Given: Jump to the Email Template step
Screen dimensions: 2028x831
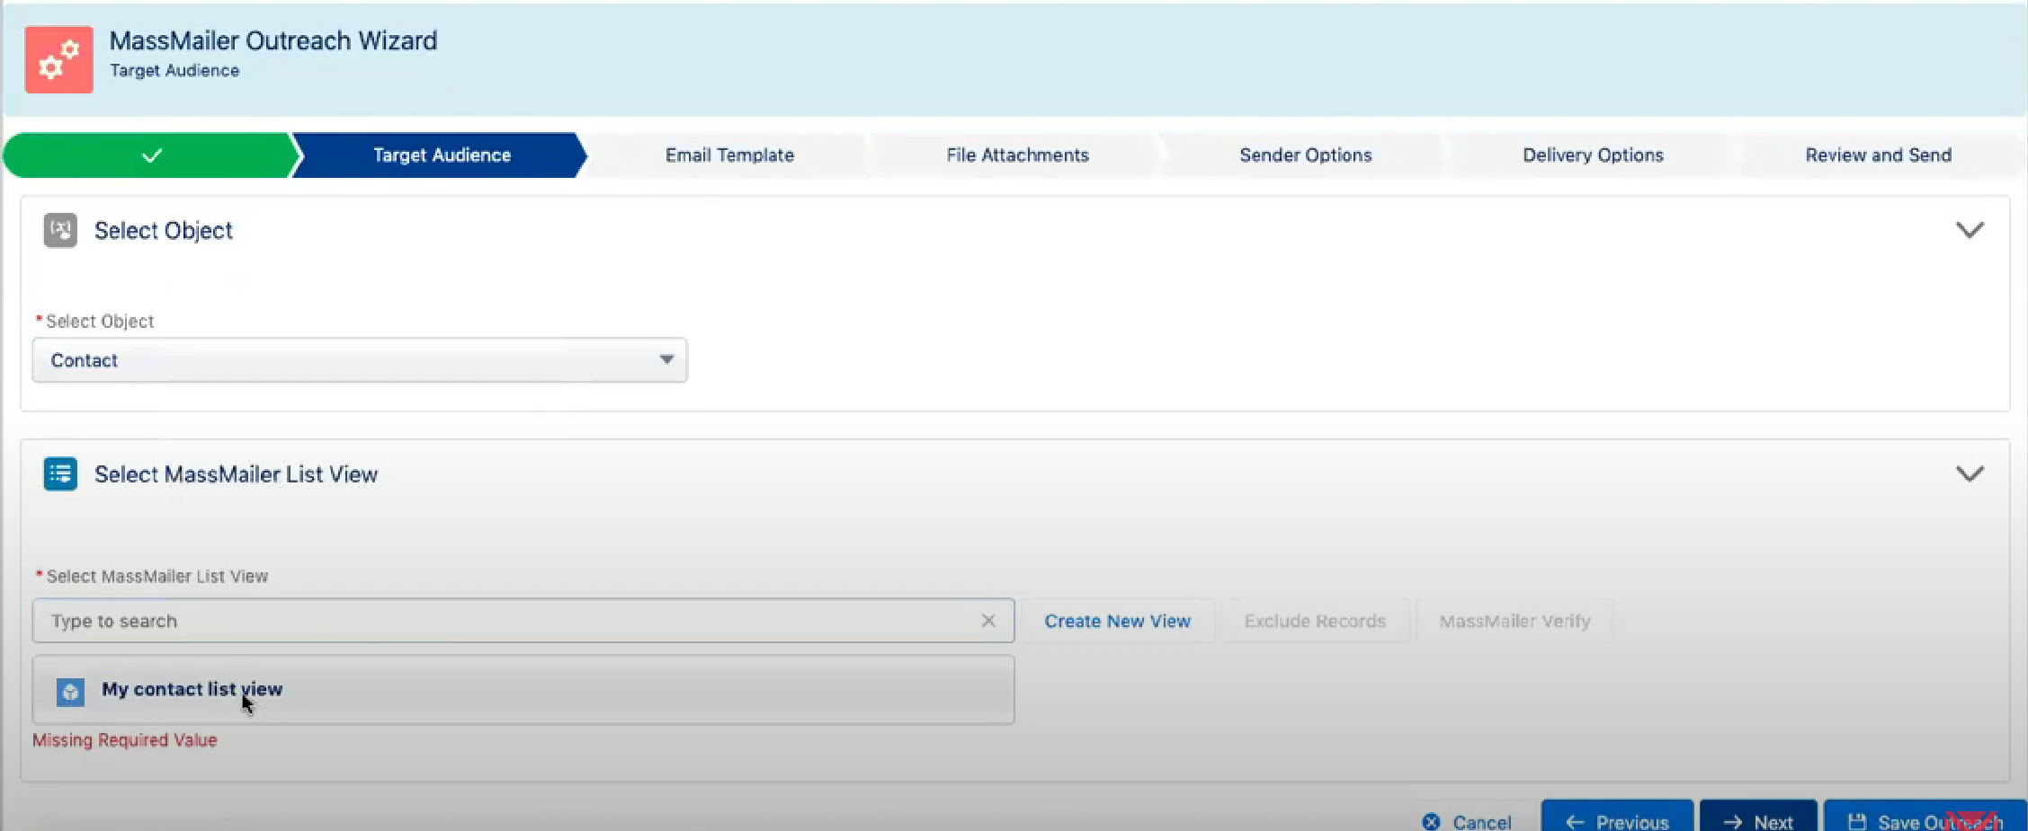Looking at the screenshot, I should 729,155.
